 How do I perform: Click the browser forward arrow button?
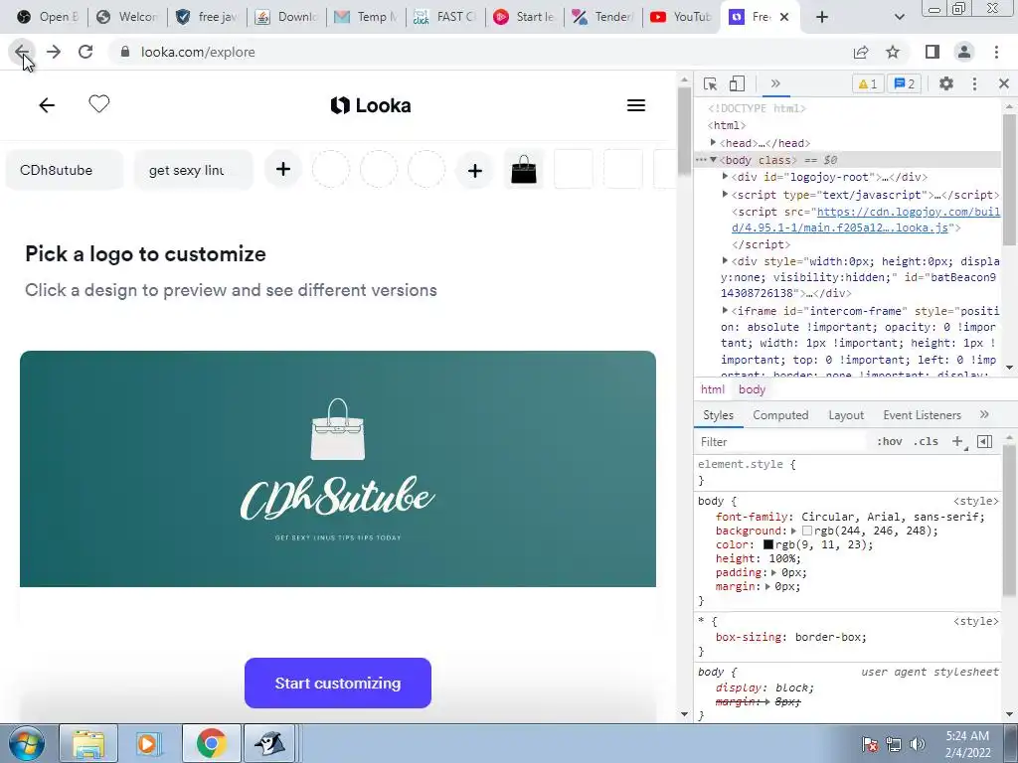pyautogui.click(x=54, y=52)
